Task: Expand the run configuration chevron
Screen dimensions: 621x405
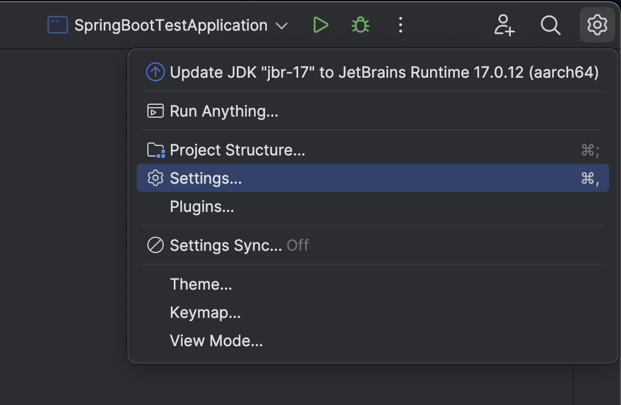Action: [x=282, y=26]
